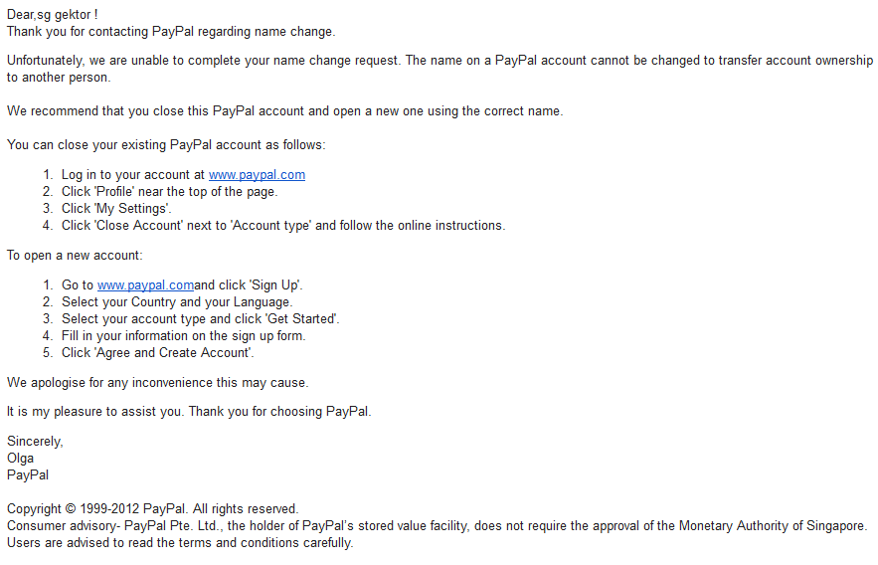
Task: Click the 'Copyright © 1999-2012 PayPal' line
Action: 152,509
